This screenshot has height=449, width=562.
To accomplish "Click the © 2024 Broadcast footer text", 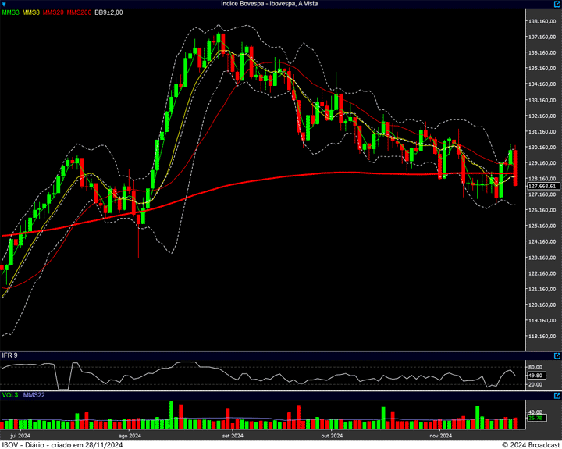I will click(530, 444).
